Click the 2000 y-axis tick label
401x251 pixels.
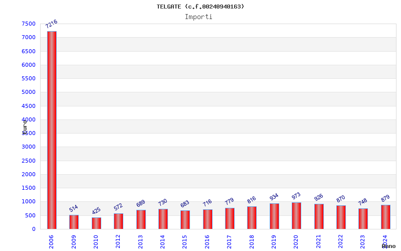(29, 174)
